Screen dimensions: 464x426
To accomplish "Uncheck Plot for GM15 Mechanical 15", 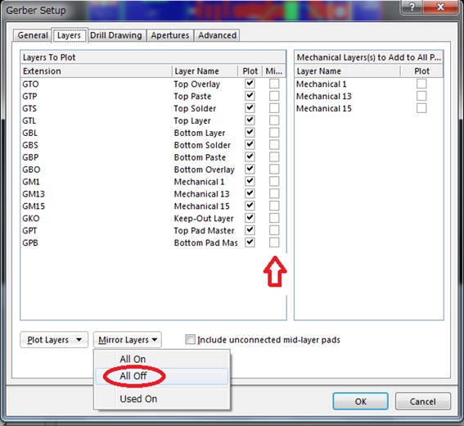I will click(x=250, y=206).
